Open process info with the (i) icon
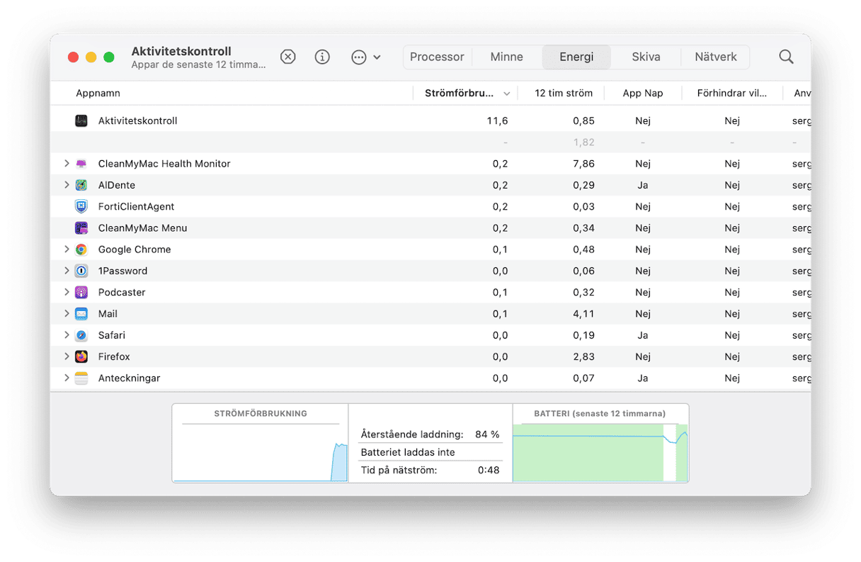The width and height of the screenshot is (861, 562). pos(322,57)
